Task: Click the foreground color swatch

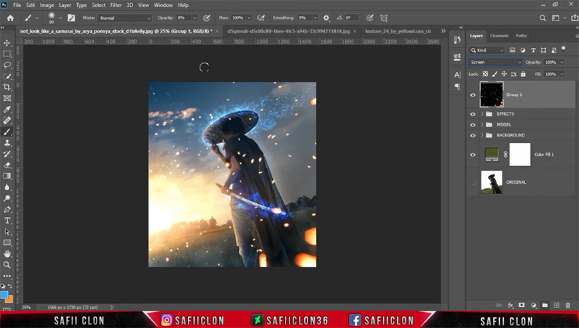Action: [x=5, y=295]
